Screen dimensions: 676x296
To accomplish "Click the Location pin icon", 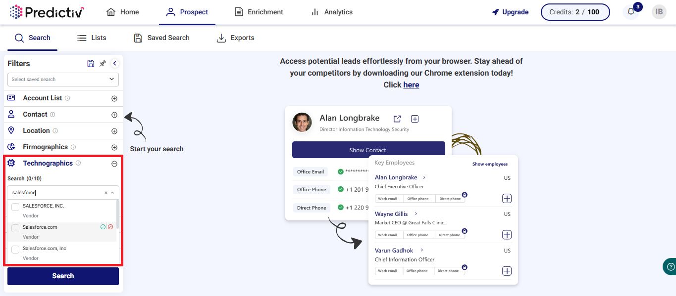I will pyautogui.click(x=11, y=130).
